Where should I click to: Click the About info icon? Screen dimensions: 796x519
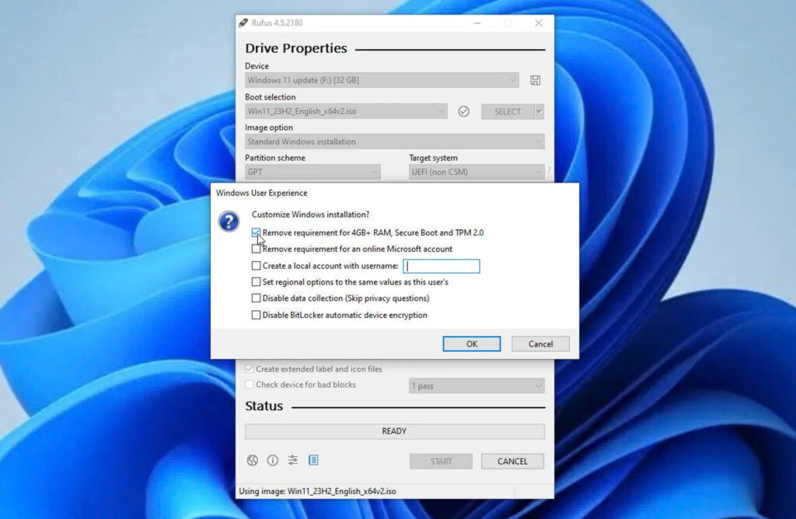coord(272,460)
